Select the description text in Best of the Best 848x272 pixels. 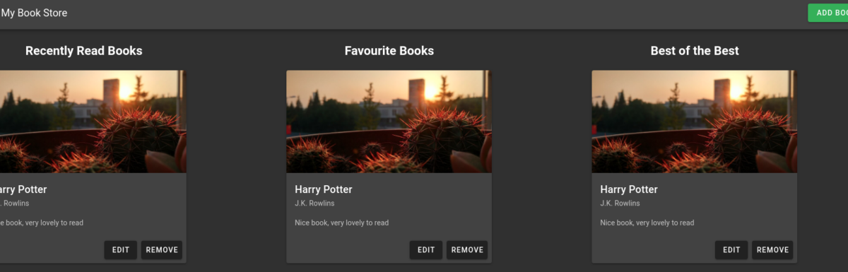[x=647, y=223]
